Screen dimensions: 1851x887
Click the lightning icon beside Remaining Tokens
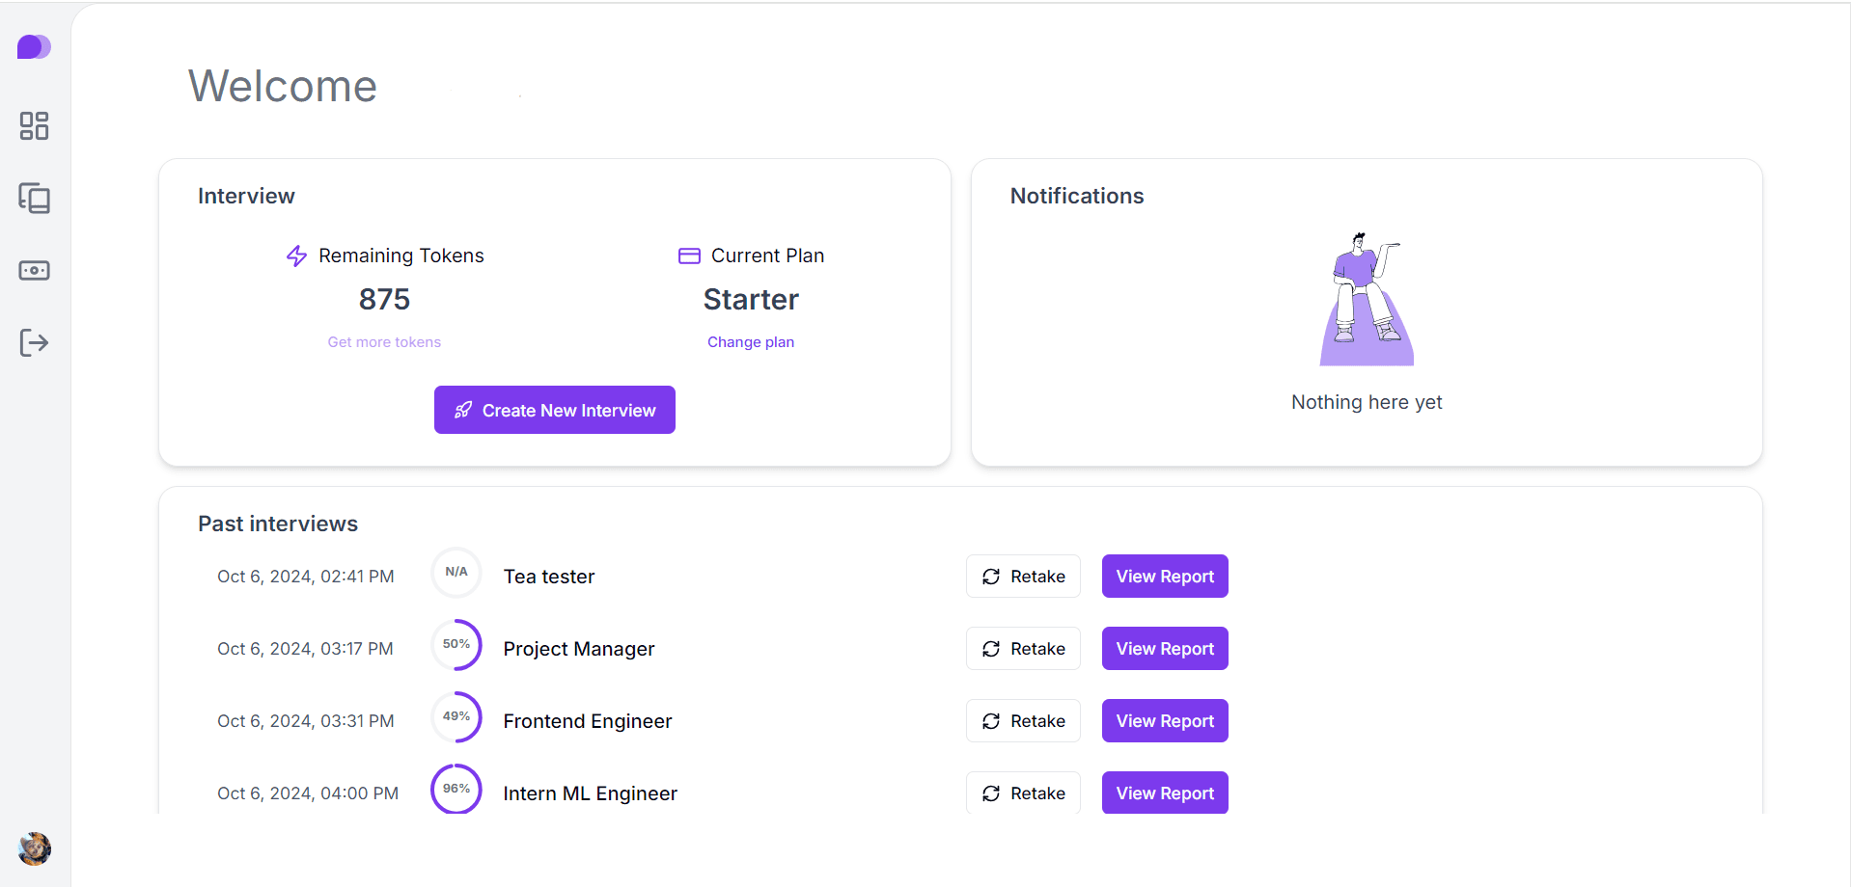pyautogui.click(x=295, y=255)
